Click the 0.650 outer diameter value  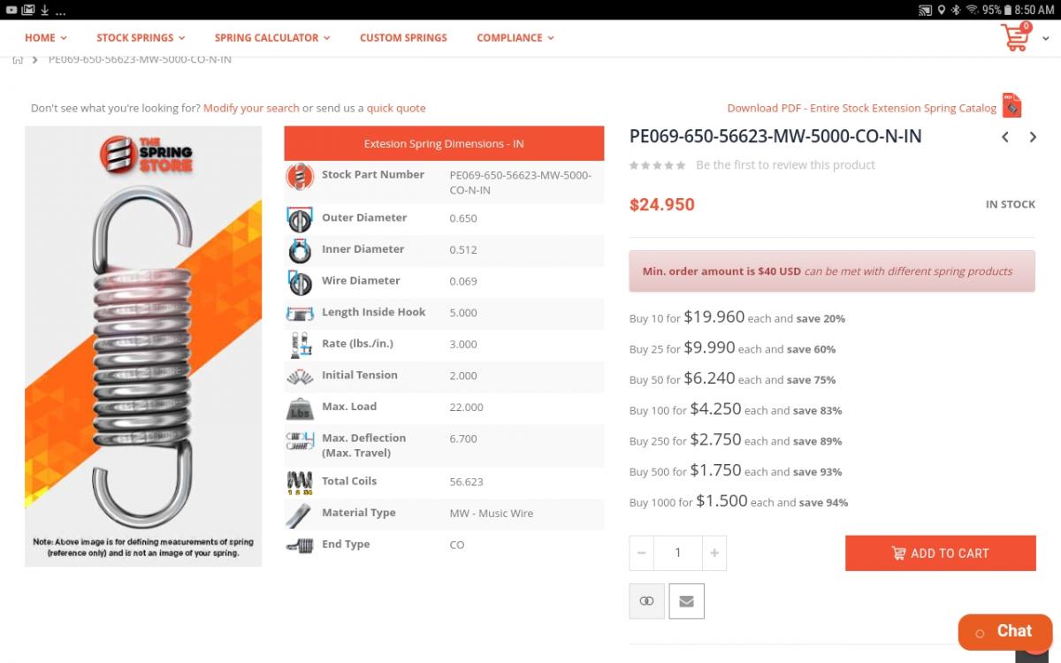pyautogui.click(x=463, y=218)
